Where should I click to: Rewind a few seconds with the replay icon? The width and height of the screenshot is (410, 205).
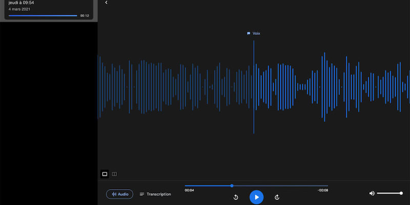point(236,197)
